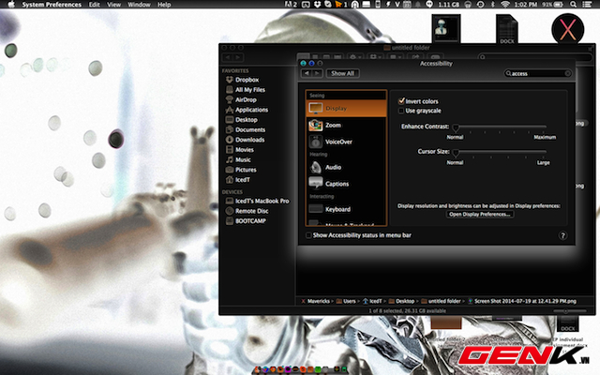The width and height of the screenshot is (600, 375).
Task: Select IcedT's MacBook Pro under Devices
Action: [x=258, y=201]
